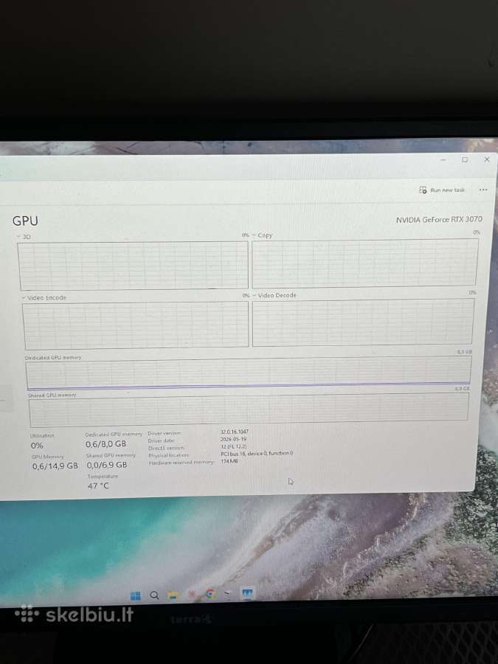Click the Dedicated GPU memory value 0,6/8,0 GB

106,444
